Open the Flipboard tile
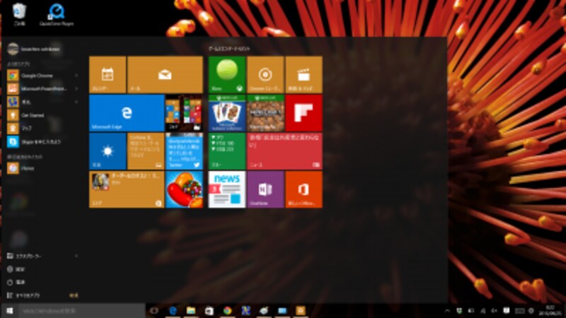Viewport: 566px width, 318px height. 304,113
